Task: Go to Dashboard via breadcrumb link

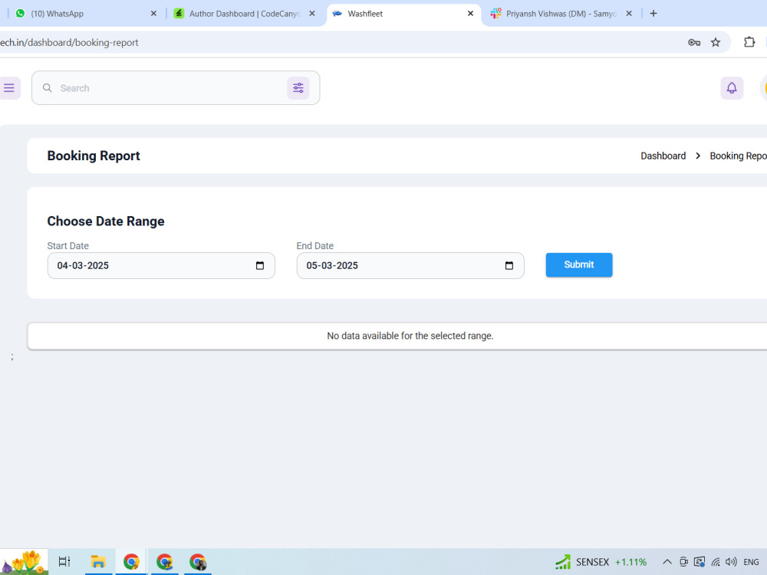Action: coord(663,156)
